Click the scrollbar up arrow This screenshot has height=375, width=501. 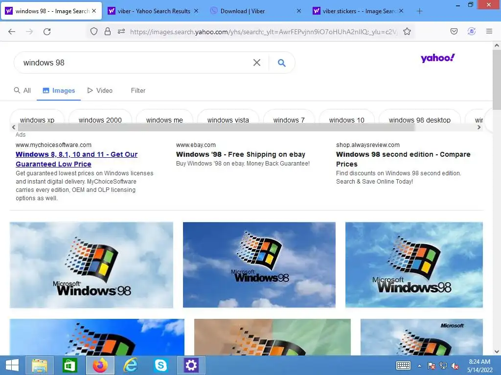tap(497, 45)
